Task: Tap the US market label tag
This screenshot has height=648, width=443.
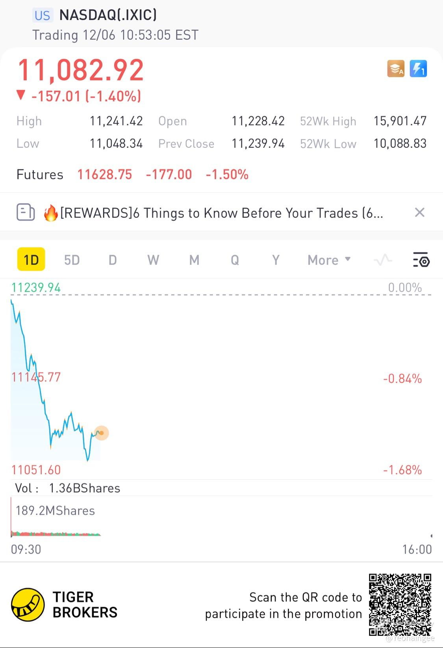Action: [x=42, y=15]
